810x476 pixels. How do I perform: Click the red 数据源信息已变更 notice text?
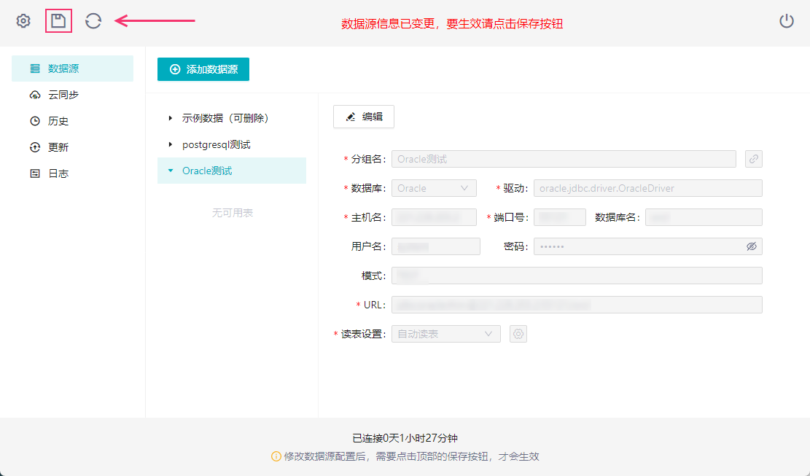pos(452,24)
